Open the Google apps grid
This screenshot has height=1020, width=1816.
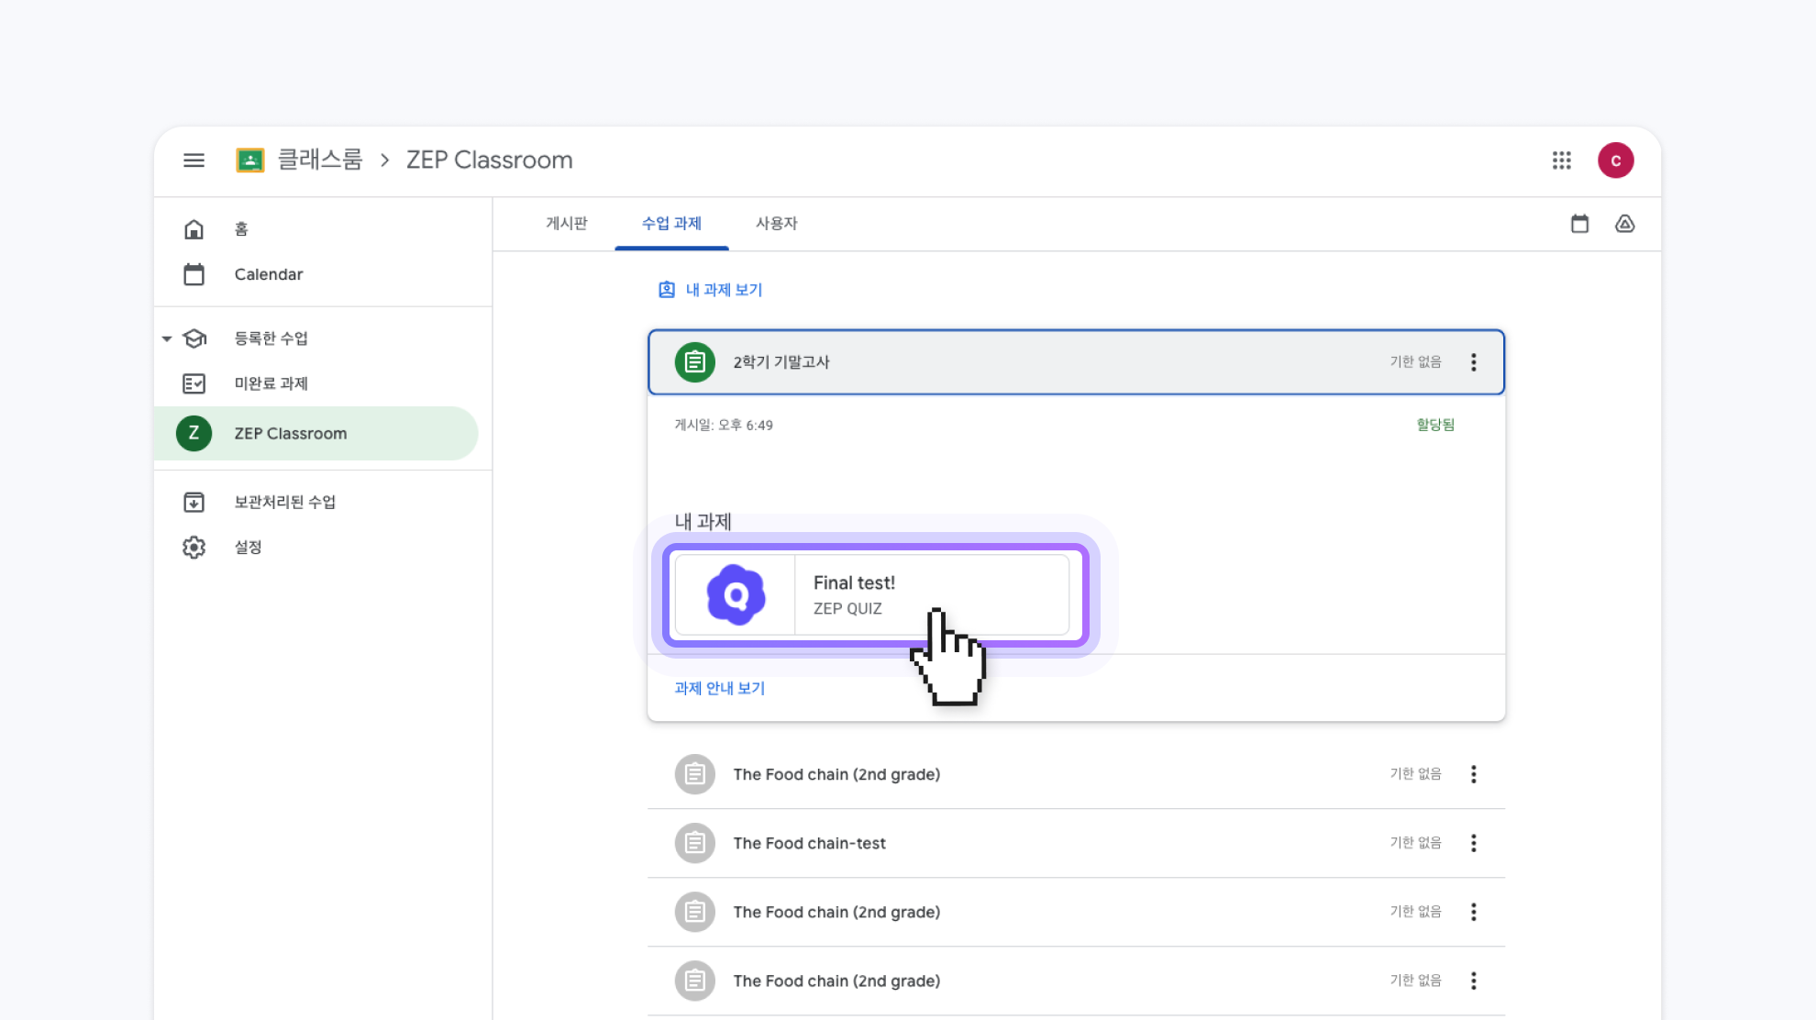(x=1561, y=161)
